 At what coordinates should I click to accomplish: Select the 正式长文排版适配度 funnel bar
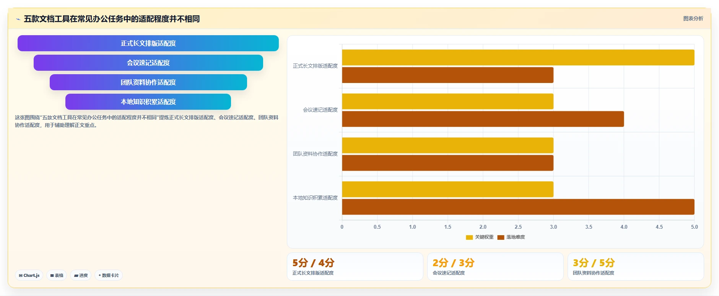coord(148,43)
